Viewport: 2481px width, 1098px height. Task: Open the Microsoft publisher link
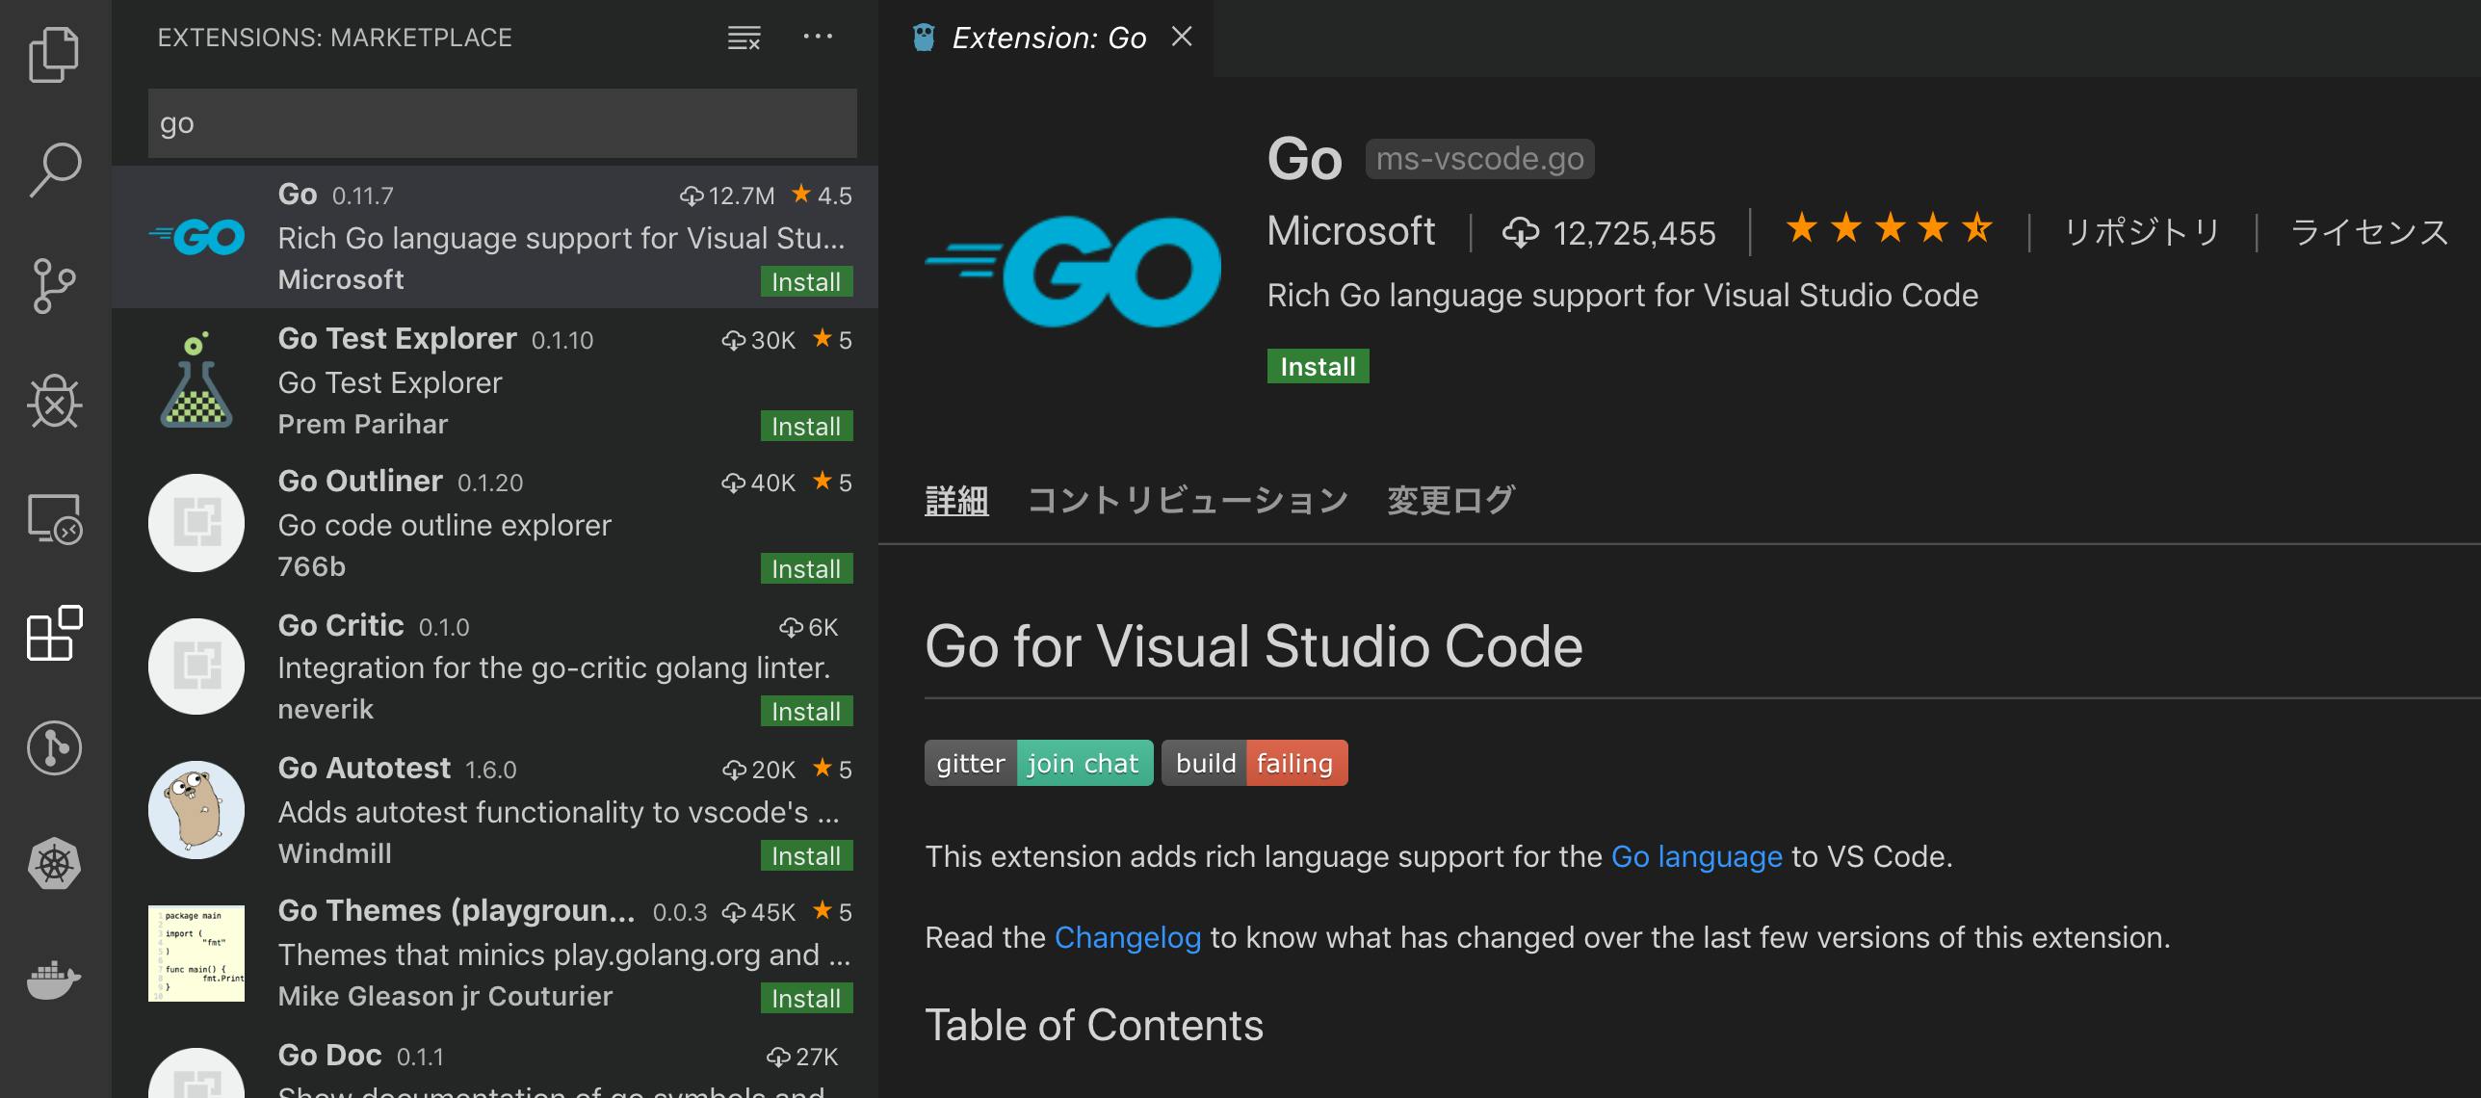pyautogui.click(x=1350, y=231)
